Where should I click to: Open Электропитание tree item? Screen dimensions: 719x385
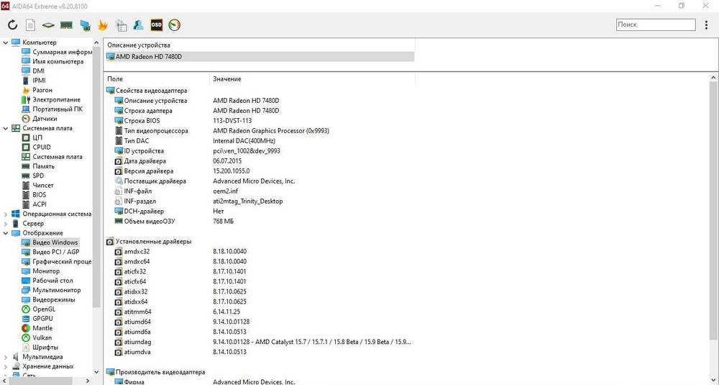(x=51, y=99)
